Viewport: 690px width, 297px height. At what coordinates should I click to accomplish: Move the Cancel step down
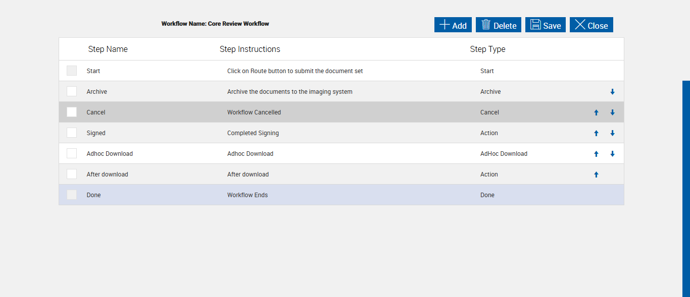(612, 112)
